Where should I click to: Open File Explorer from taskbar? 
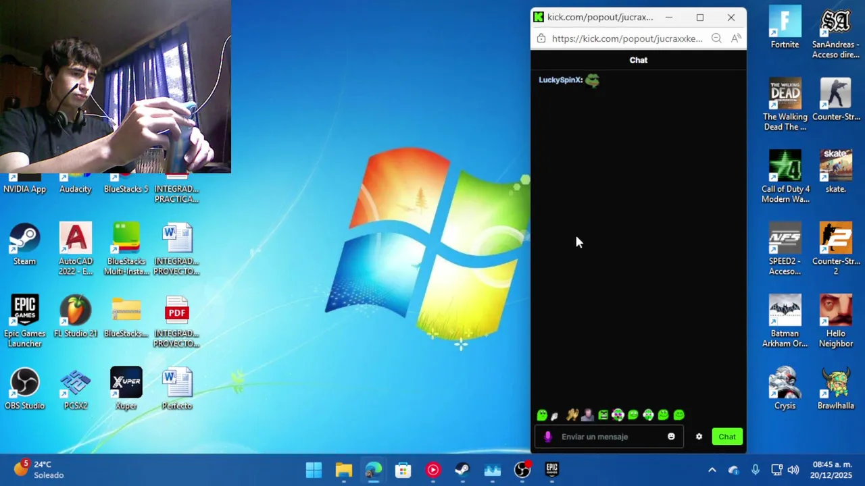(x=344, y=470)
